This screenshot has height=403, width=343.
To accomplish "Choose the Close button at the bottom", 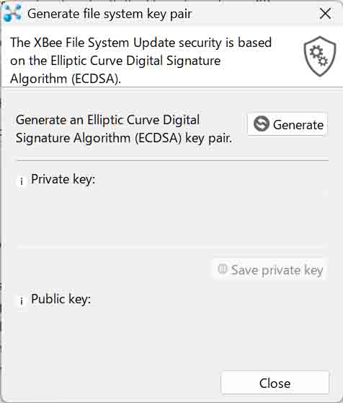I will tap(275, 383).
